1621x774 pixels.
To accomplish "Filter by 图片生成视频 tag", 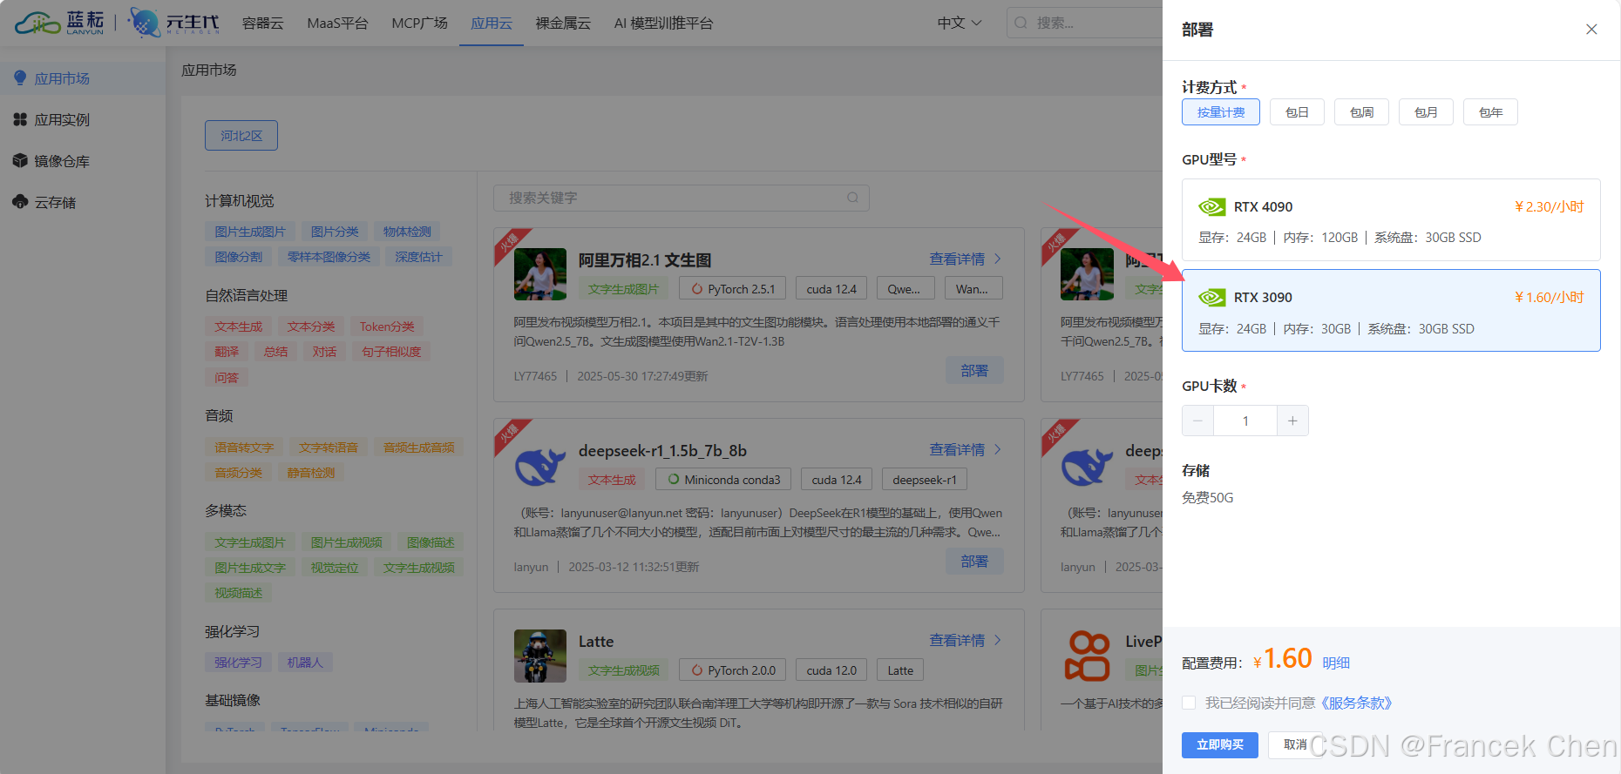I will coord(347,542).
